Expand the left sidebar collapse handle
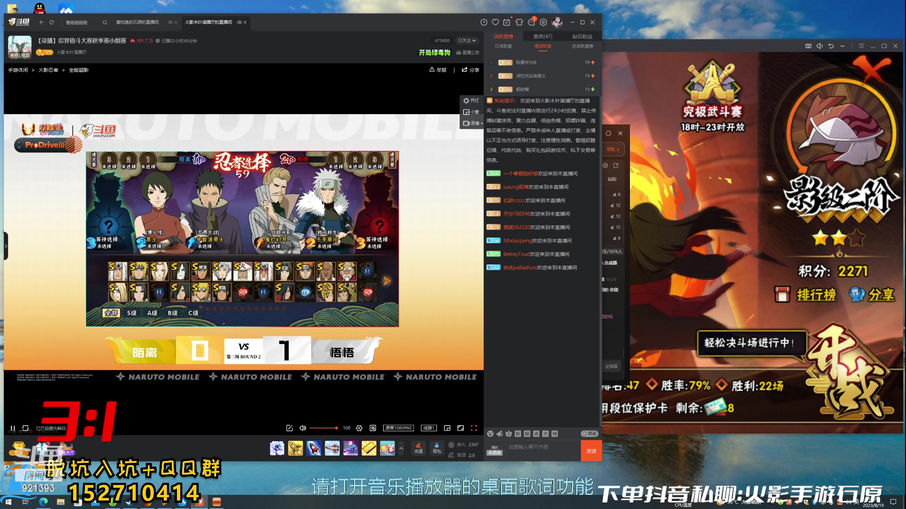Viewport: 906px width, 509px height. click(x=6, y=246)
